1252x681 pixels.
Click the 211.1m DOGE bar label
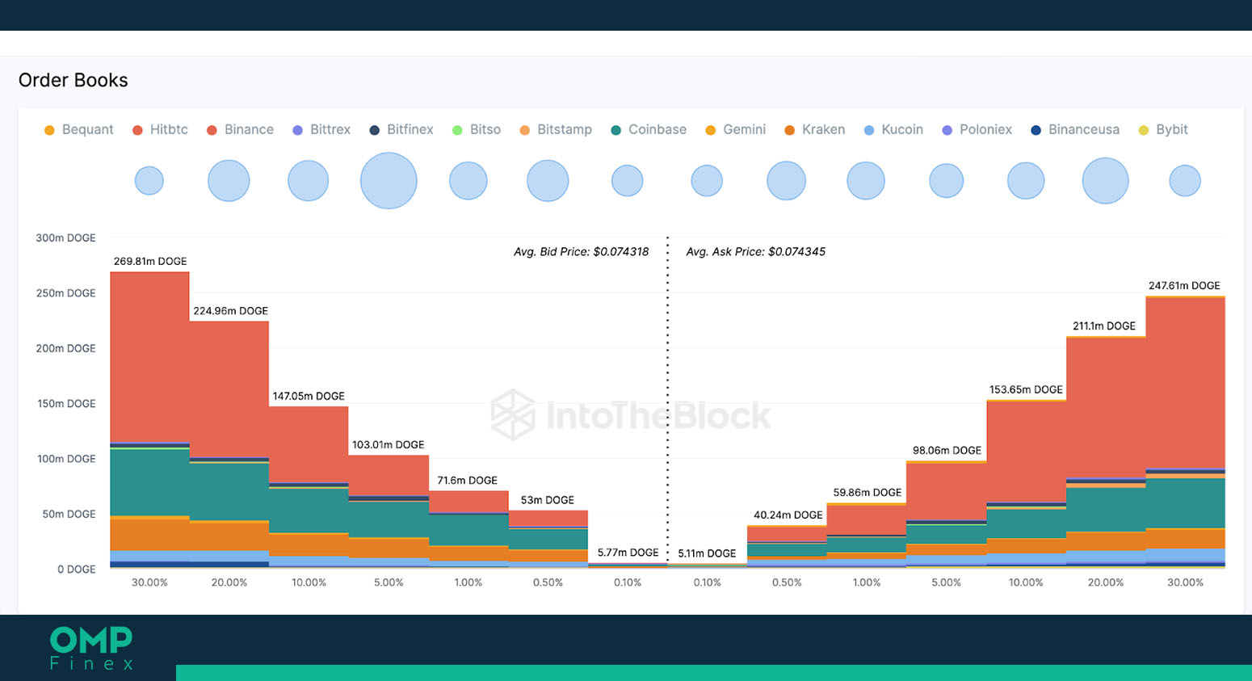[x=1103, y=326]
